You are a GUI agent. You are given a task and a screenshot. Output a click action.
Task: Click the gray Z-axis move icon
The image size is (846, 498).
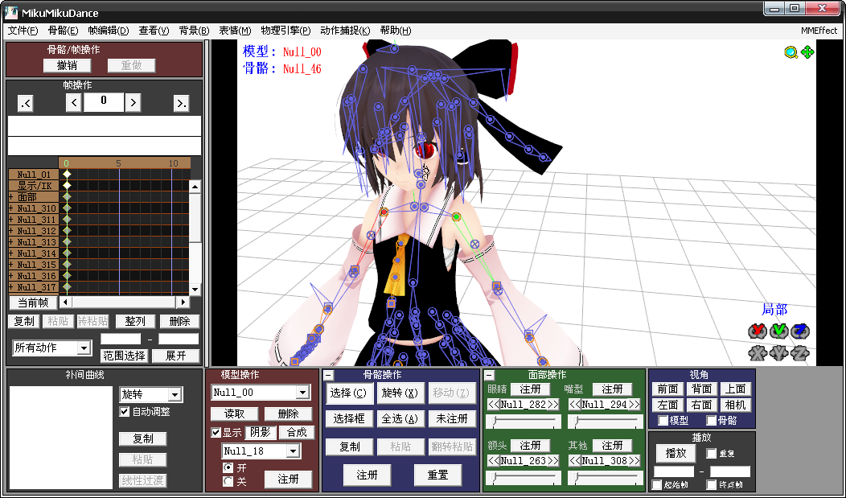coord(800,353)
